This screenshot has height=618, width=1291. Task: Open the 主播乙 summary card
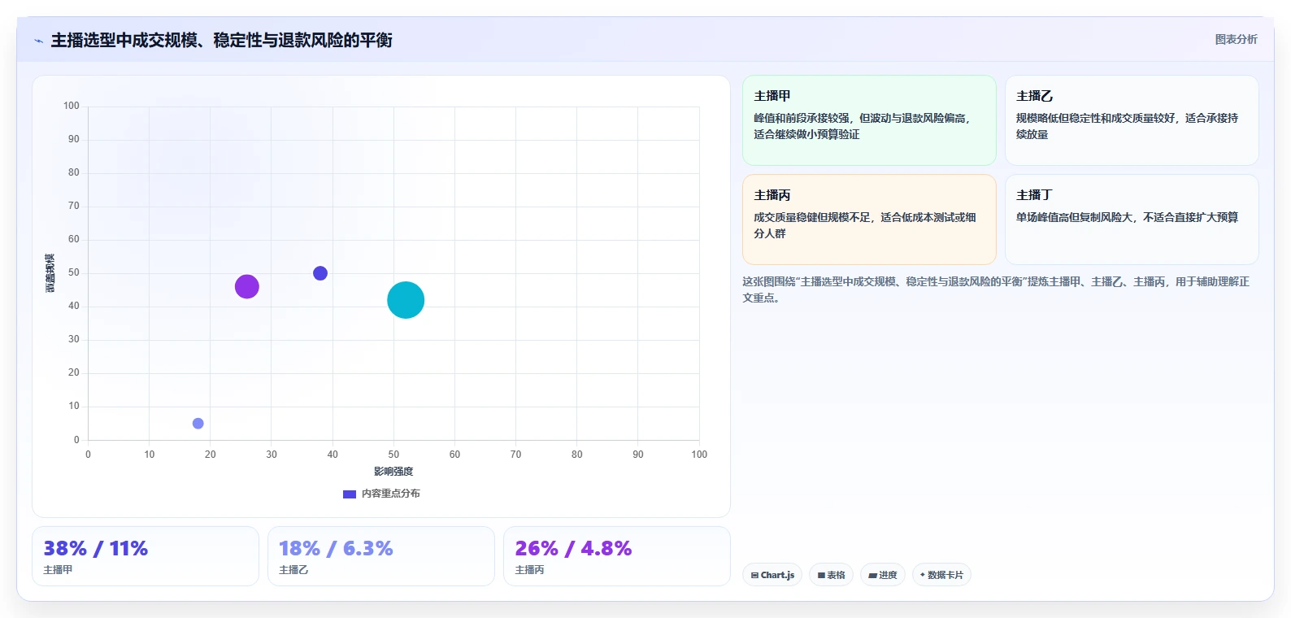pos(1132,120)
